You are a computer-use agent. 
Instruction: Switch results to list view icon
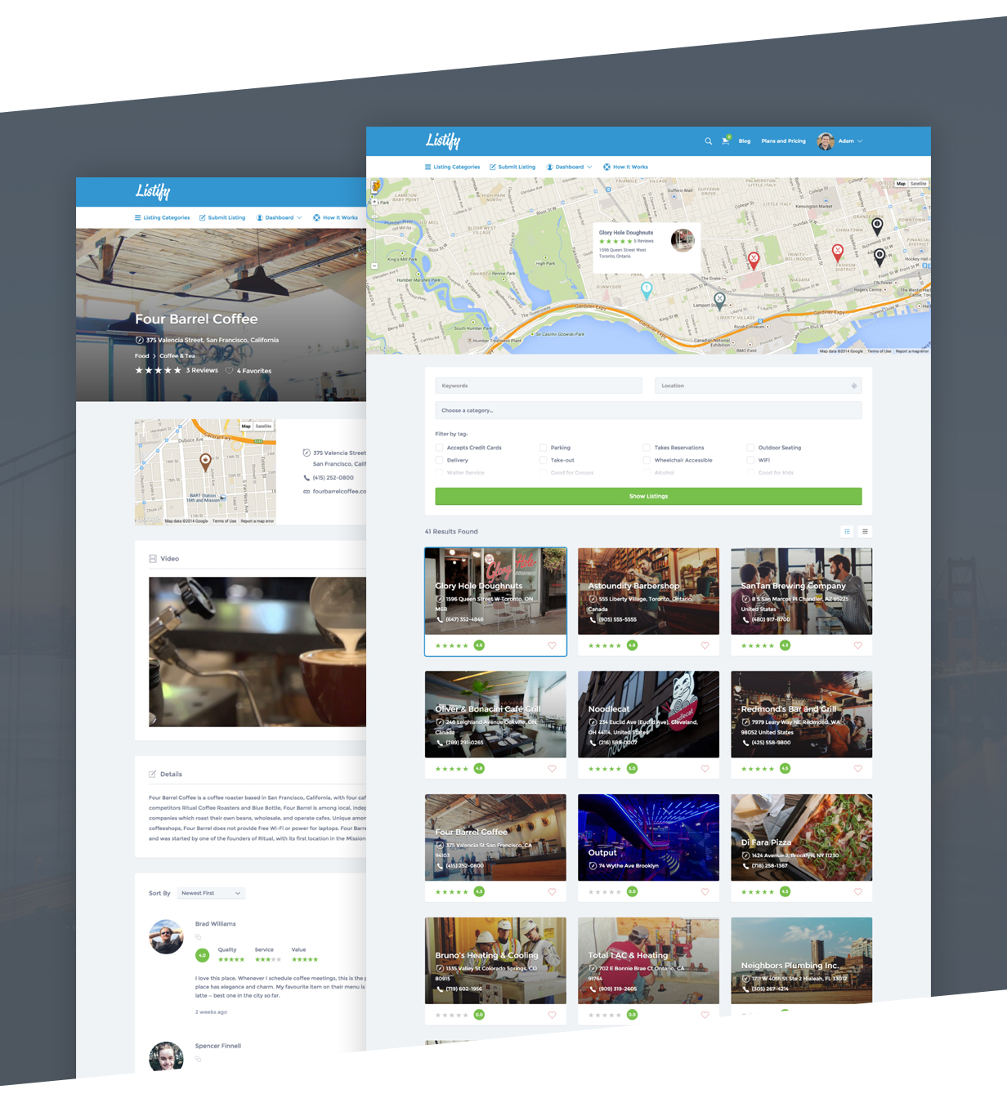[865, 532]
